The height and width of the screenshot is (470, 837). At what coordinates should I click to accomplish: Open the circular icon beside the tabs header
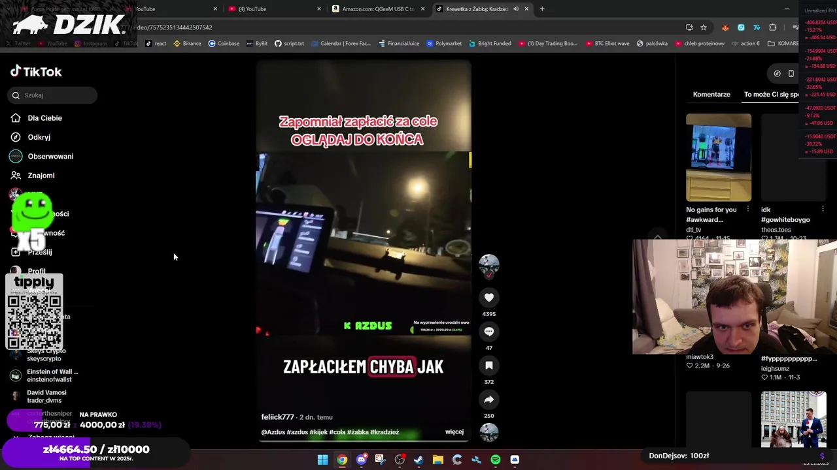777,74
